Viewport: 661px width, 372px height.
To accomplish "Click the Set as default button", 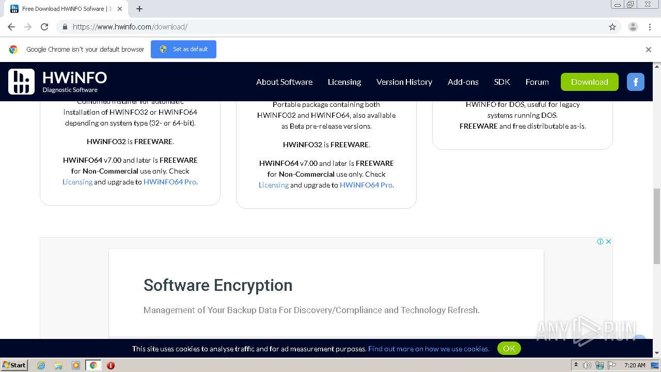I will coord(183,49).
